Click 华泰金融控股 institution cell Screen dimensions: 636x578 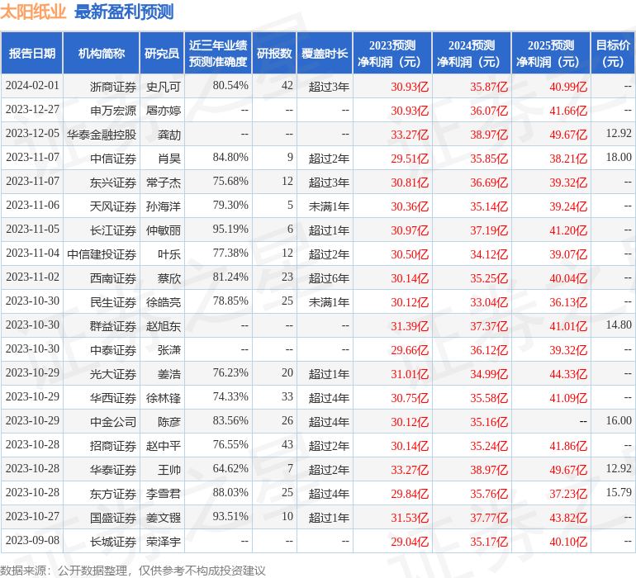tap(102, 135)
